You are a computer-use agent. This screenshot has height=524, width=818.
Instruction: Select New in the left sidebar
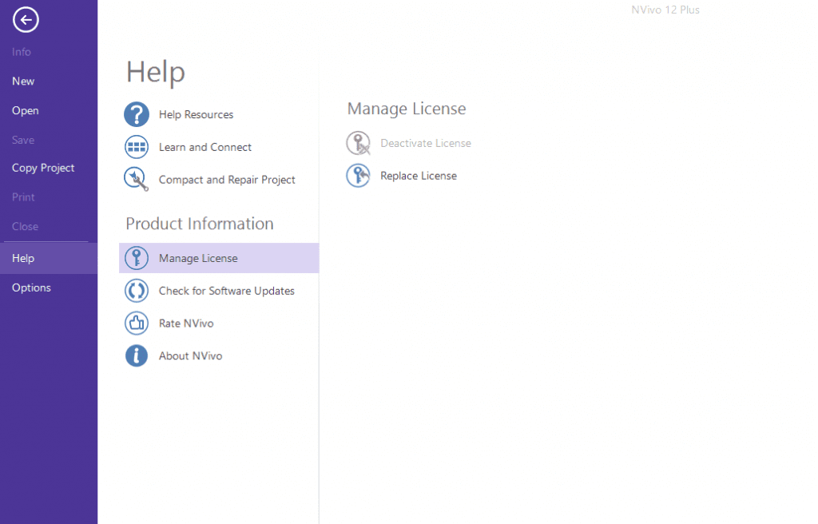(23, 81)
